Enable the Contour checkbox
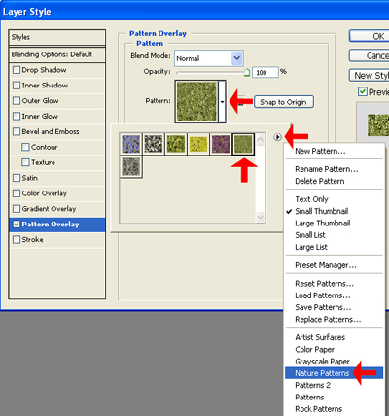Image resolution: width=389 pixels, height=416 pixels. coord(25,147)
